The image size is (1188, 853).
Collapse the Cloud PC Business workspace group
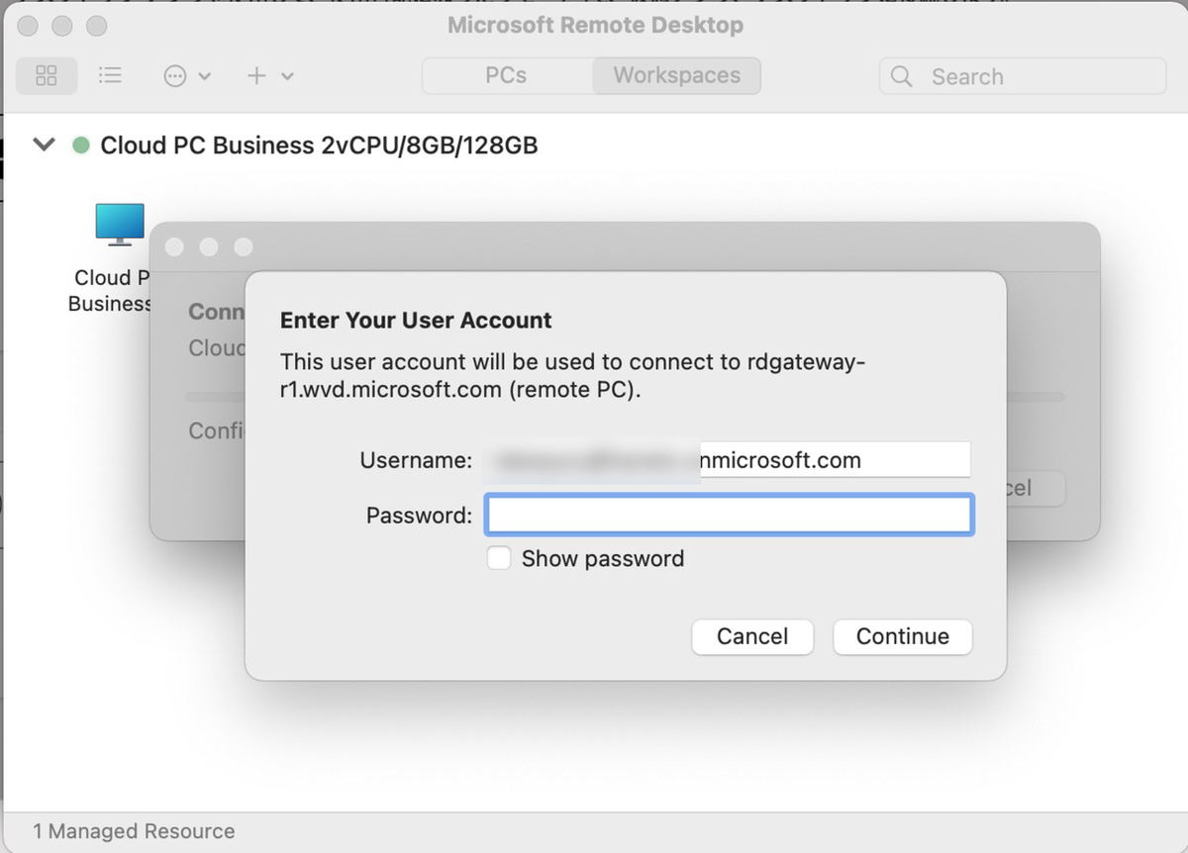tap(44, 145)
